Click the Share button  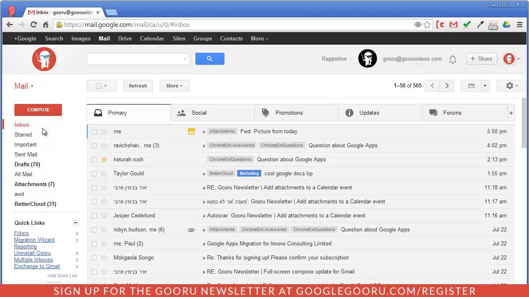[x=481, y=59]
